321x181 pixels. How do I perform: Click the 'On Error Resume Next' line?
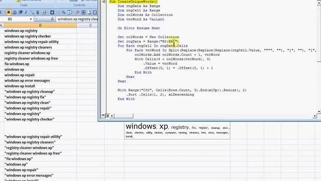[139, 28]
